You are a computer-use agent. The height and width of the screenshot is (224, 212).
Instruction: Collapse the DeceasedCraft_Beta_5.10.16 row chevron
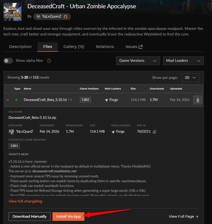(7, 100)
